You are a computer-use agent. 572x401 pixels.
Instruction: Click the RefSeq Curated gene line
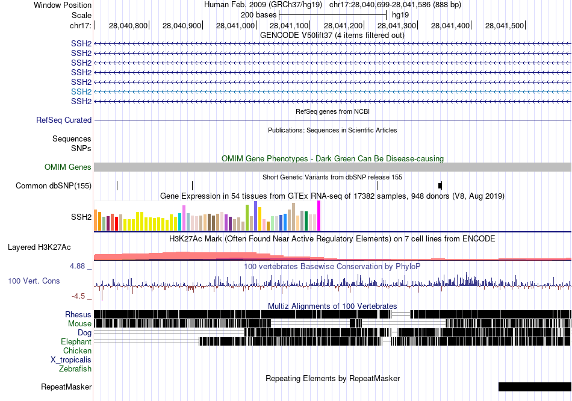(x=332, y=120)
